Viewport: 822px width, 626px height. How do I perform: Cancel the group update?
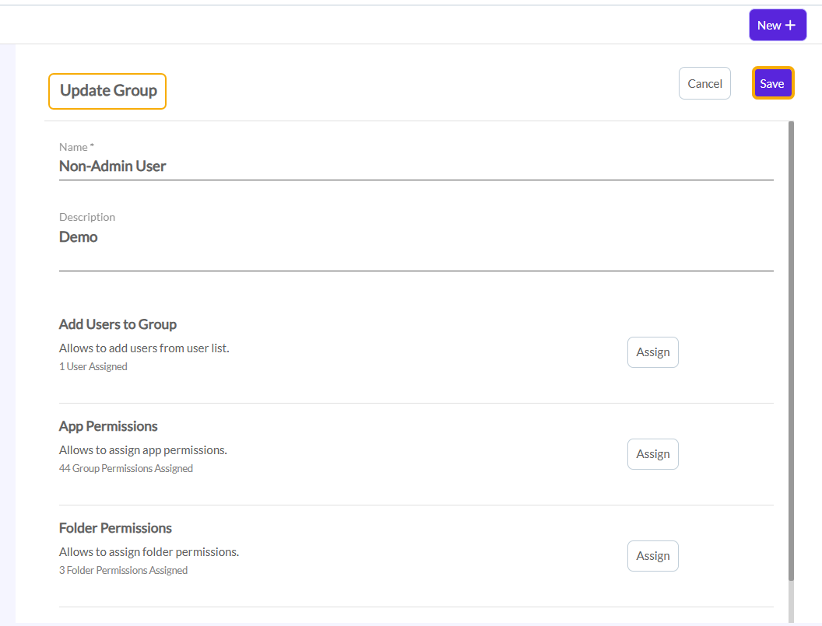(x=704, y=83)
